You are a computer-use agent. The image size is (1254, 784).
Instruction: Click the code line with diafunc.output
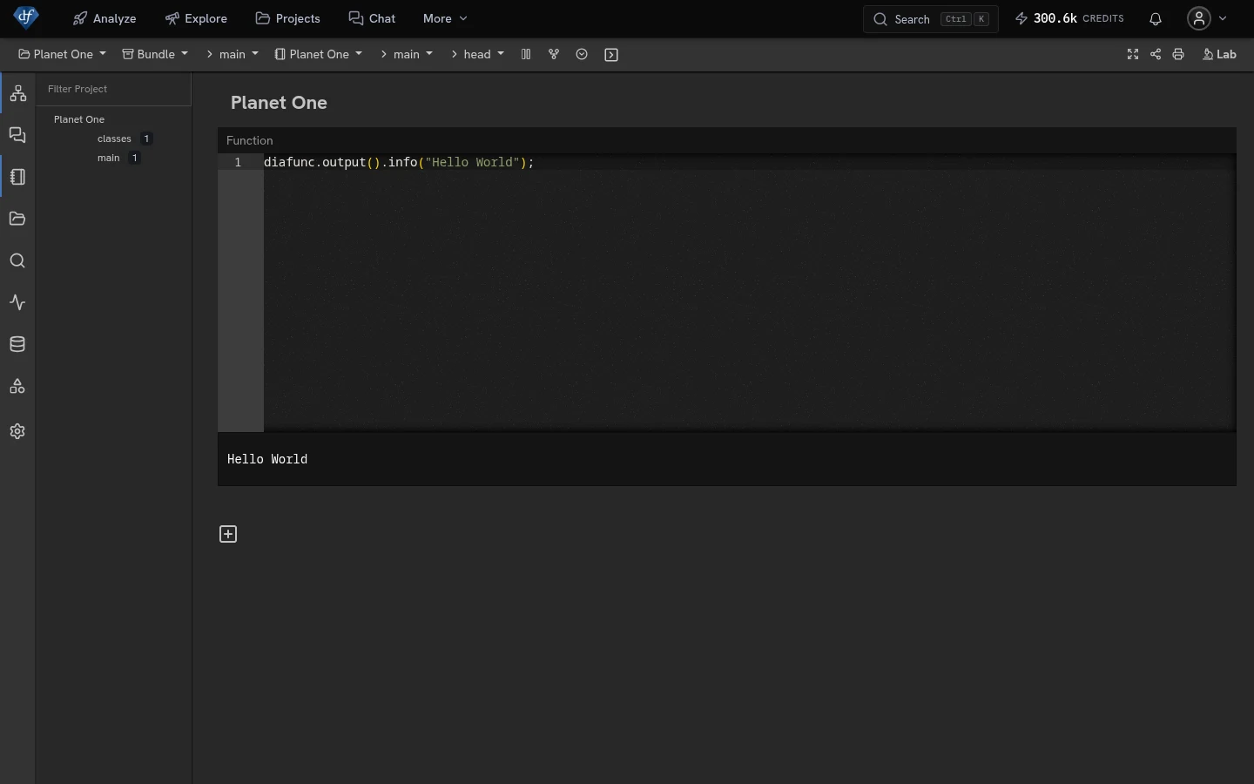(399, 162)
